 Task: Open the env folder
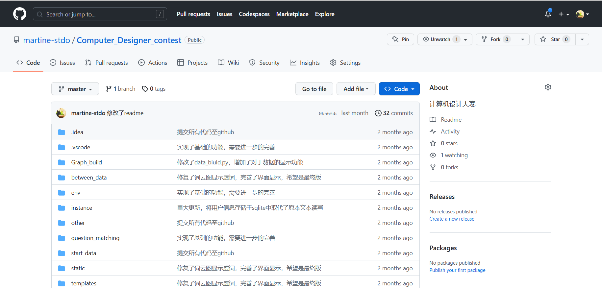point(76,193)
